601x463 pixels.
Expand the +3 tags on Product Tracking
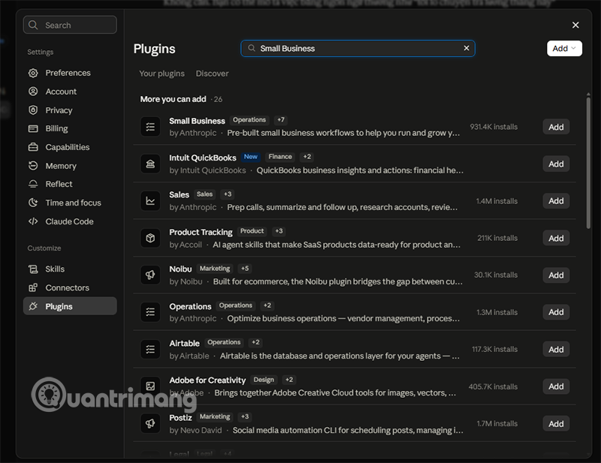coord(279,231)
